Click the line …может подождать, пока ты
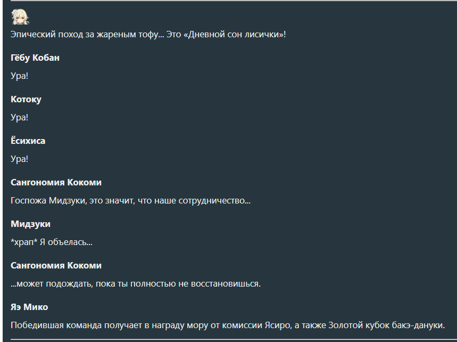Image resolution: width=457 pixels, height=342 pixels. [136, 283]
